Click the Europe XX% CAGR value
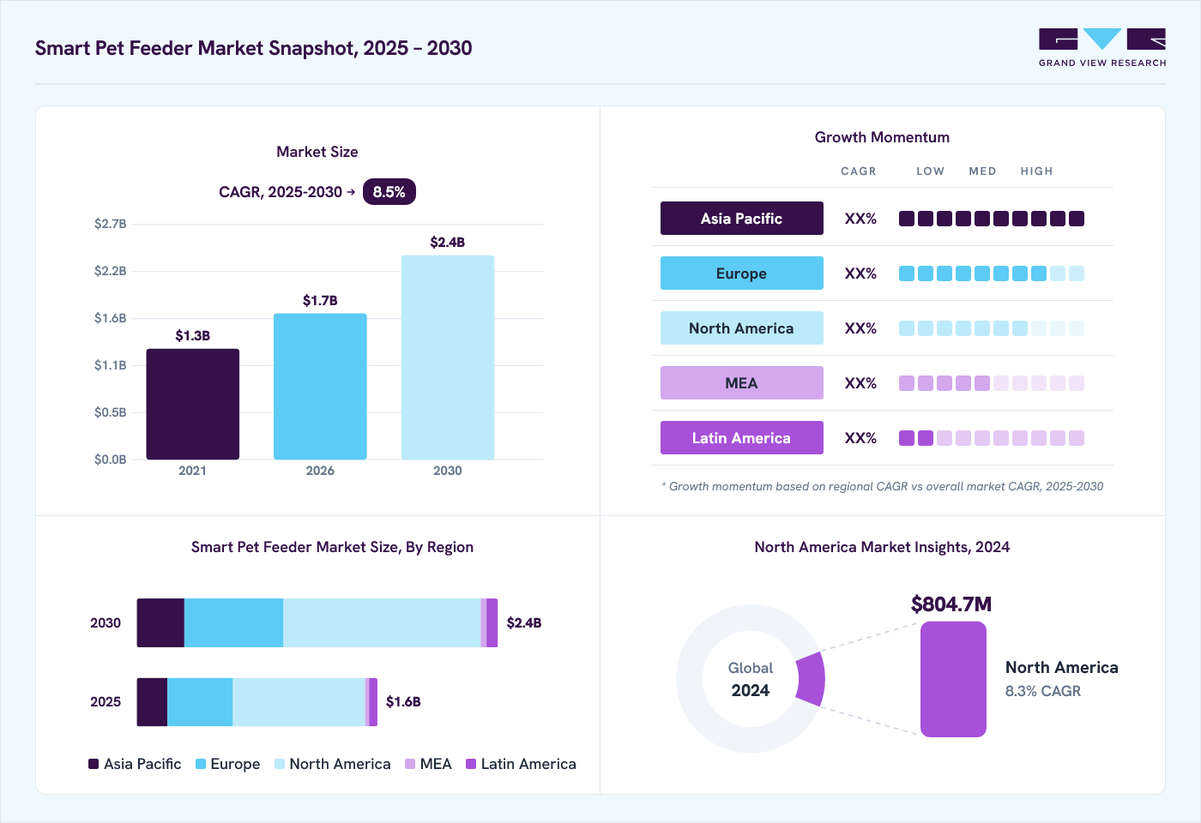Screen dimensions: 1201x823 click(x=860, y=273)
